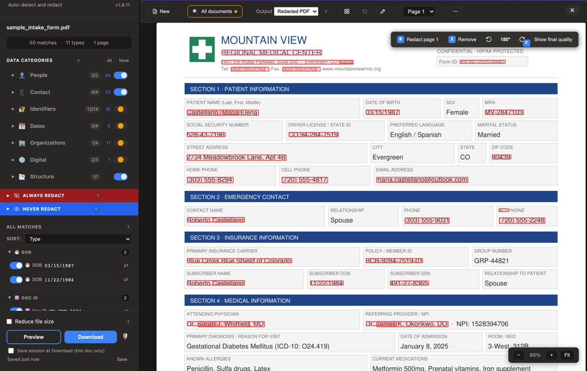
Task: Select None for data categories
Action: point(124,61)
